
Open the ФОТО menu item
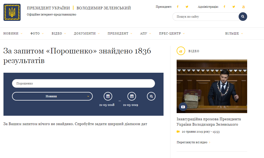tap(37, 34)
